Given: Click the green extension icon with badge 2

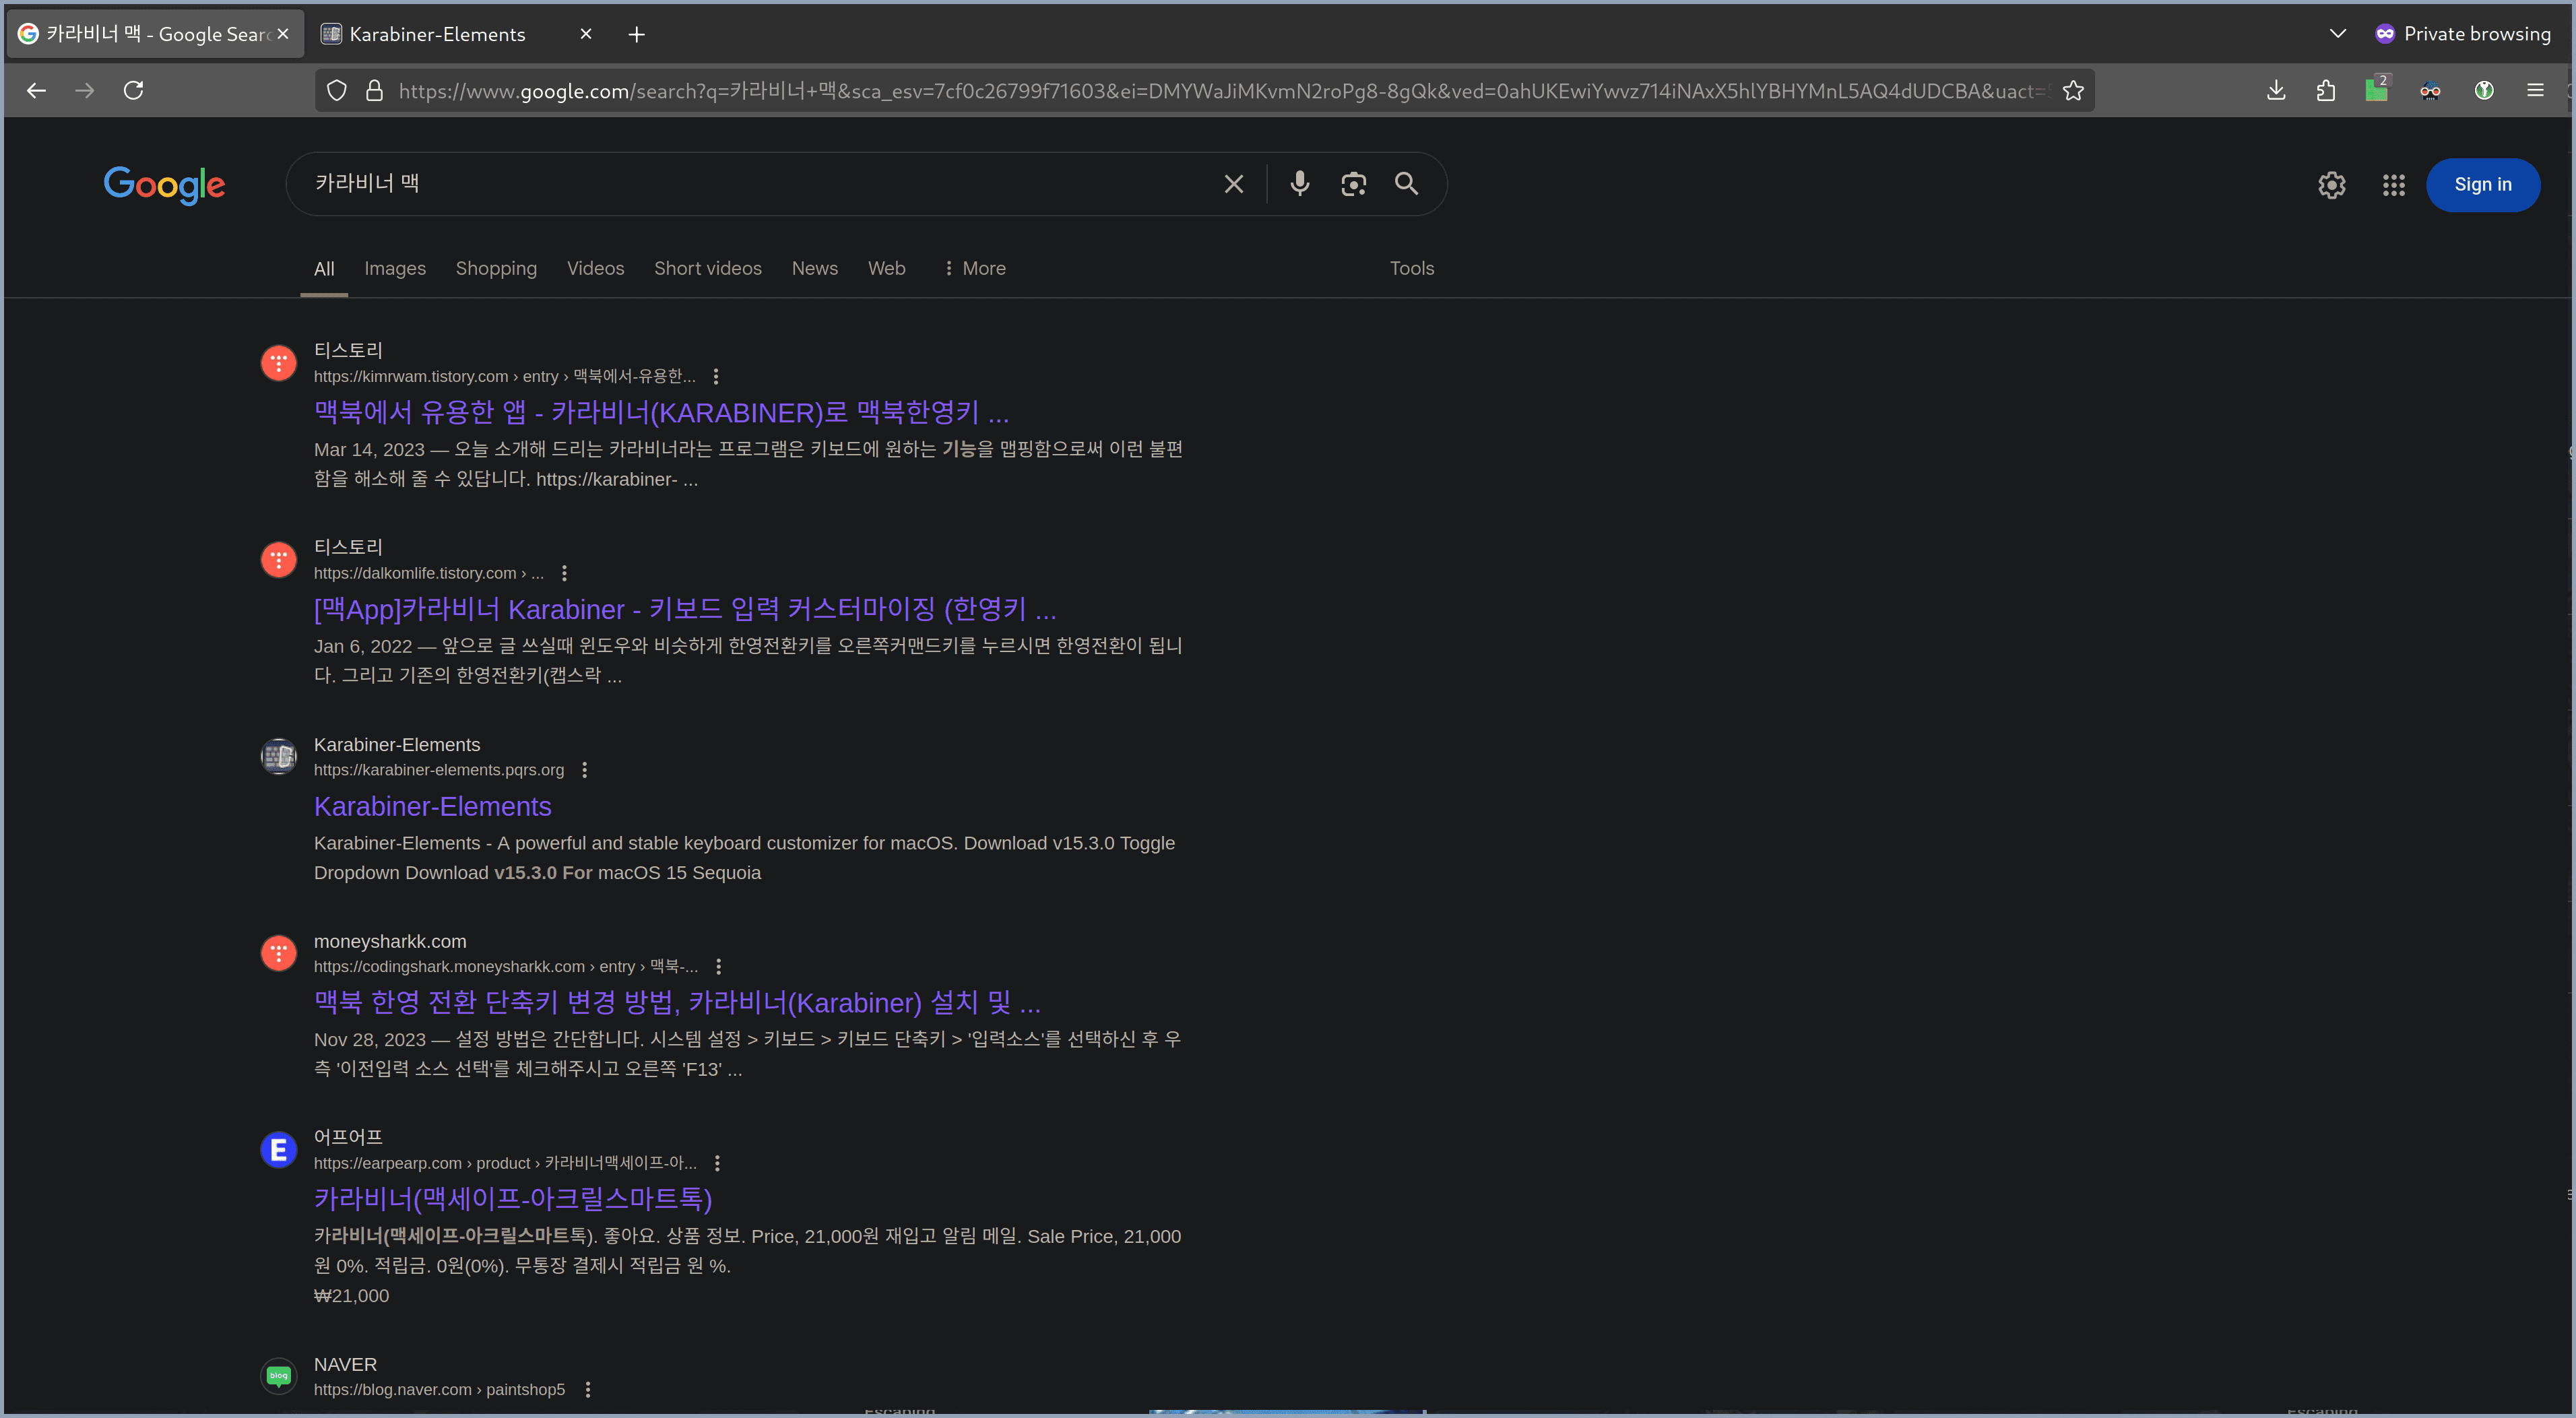Looking at the screenshot, I should (x=2377, y=89).
